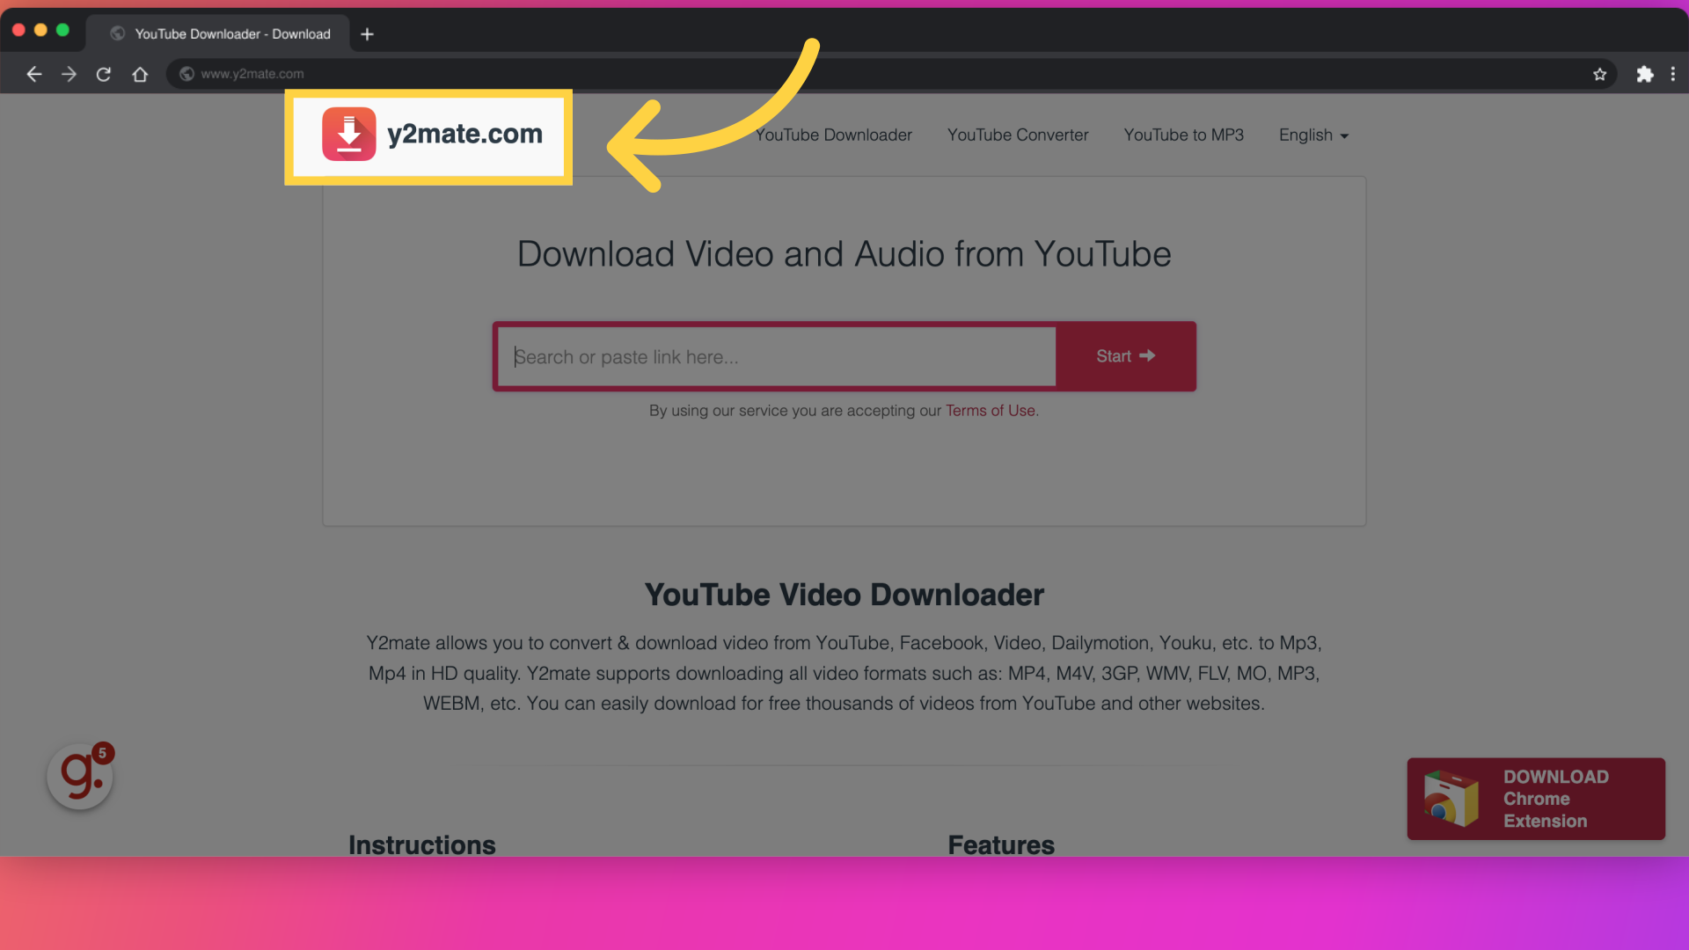Click the browser bookmark star icon
The height and width of the screenshot is (950, 1689).
point(1599,73)
